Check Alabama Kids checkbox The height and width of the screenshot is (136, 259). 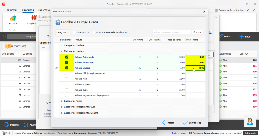(x=67, y=79)
